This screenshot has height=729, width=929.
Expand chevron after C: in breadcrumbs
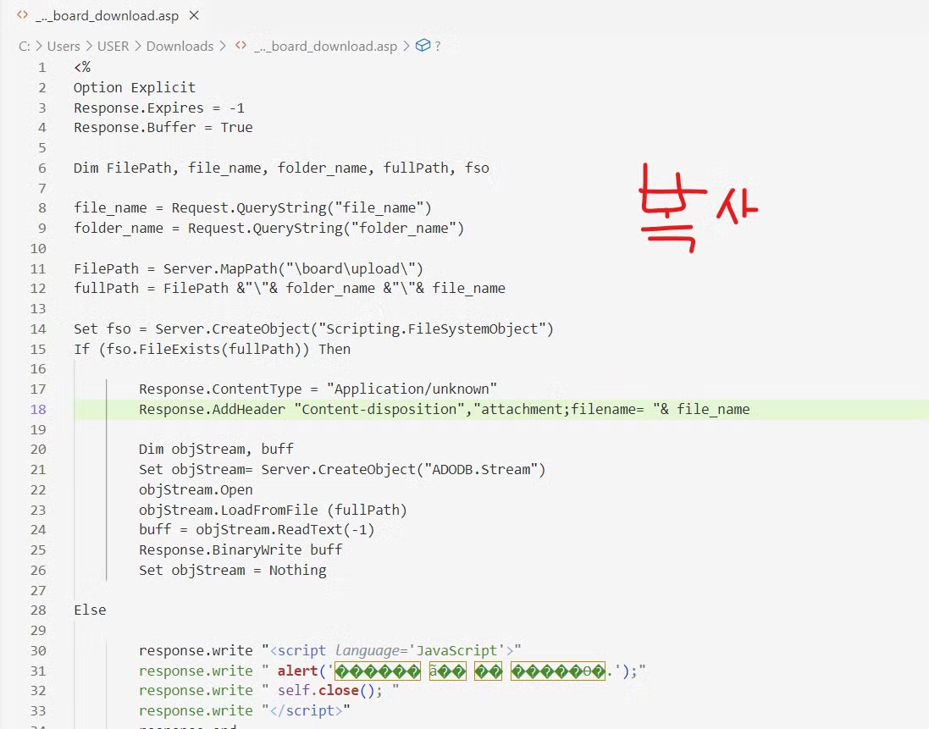pos(38,47)
